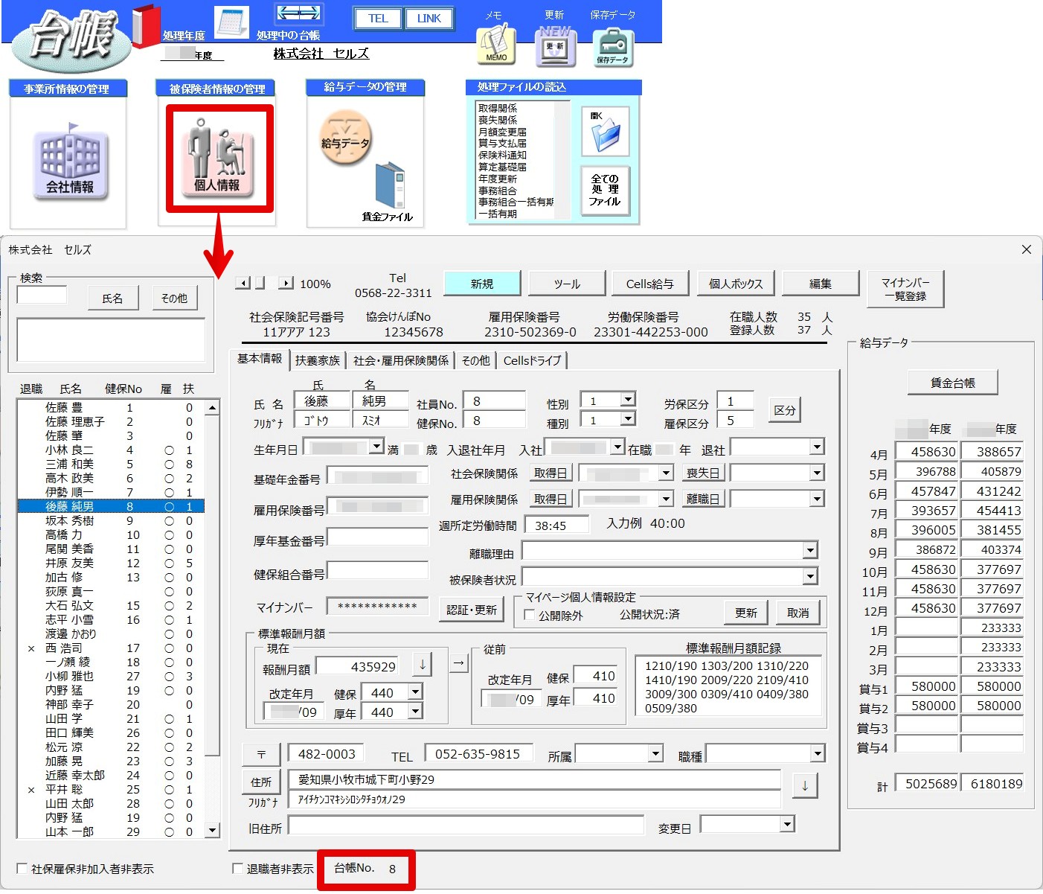Click the down arrow button beside 住所 field
Screen dimensions: 1043x894
click(x=805, y=785)
